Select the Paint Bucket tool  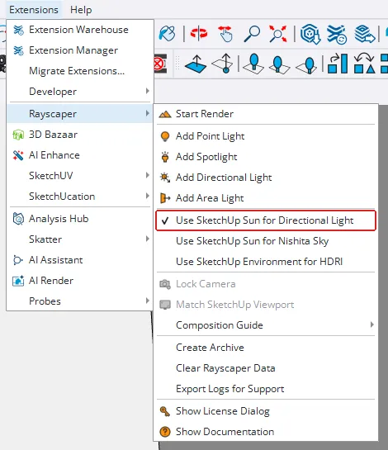167,34
